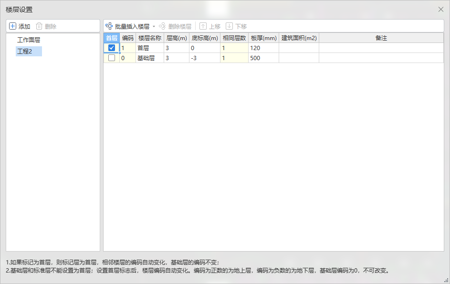Click the 删除 trash icon
Image resolution: width=450 pixels, height=284 pixels.
point(39,26)
